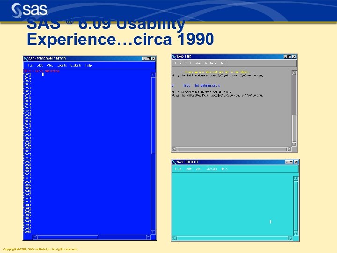This screenshot has width=337, height=253.
Task: Click horizontal scrollbar track in SAS Output
Action: click(x=233, y=238)
